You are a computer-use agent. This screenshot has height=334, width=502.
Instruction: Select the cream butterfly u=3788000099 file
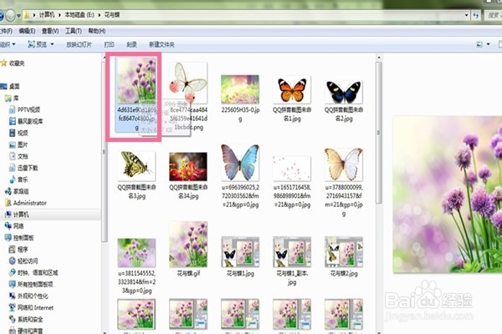(344, 182)
